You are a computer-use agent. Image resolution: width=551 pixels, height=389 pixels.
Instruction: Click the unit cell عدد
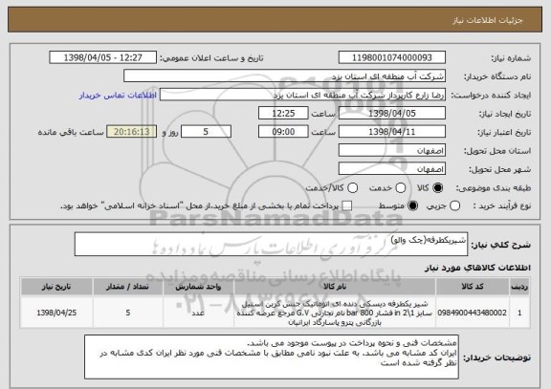point(198,313)
